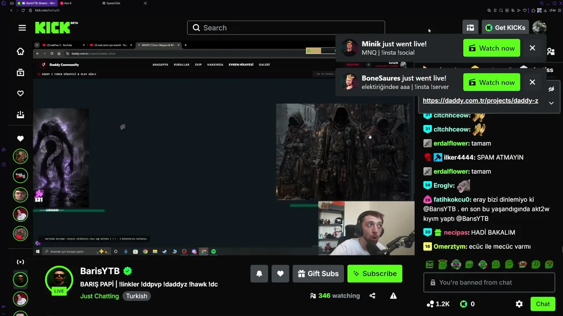Report the stream with the warning triangle
The height and width of the screenshot is (316, 563).
coord(393,296)
